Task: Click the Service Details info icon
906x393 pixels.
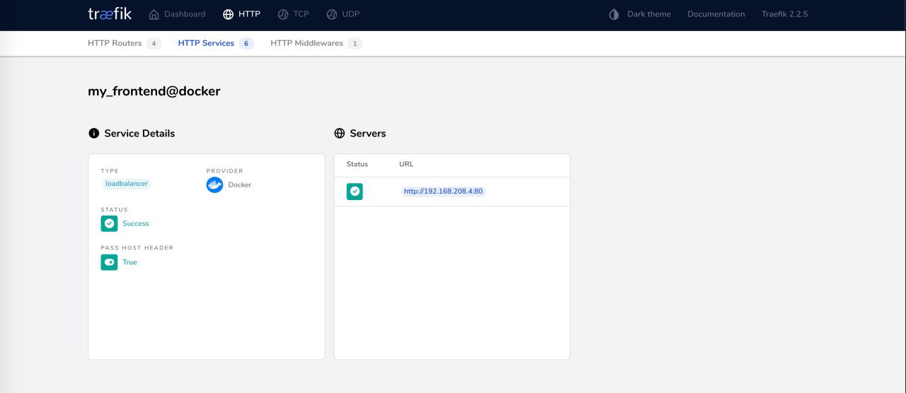Action: click(93, 133)
